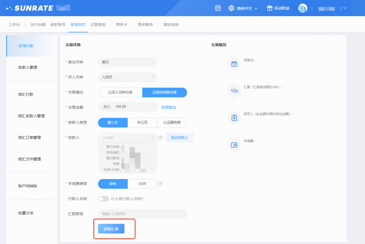Click the user avatar icon
This screenshot has height=244, width=365.
[x=303, y=8]
